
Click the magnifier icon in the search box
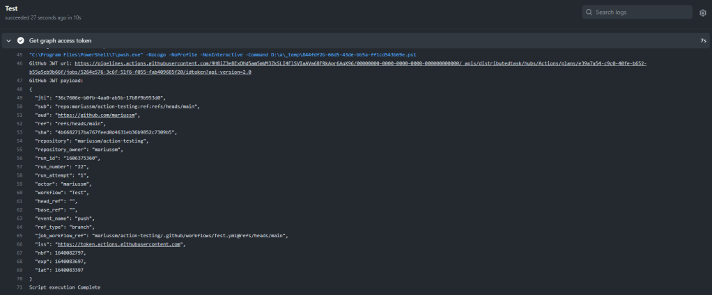click(589, 13)
